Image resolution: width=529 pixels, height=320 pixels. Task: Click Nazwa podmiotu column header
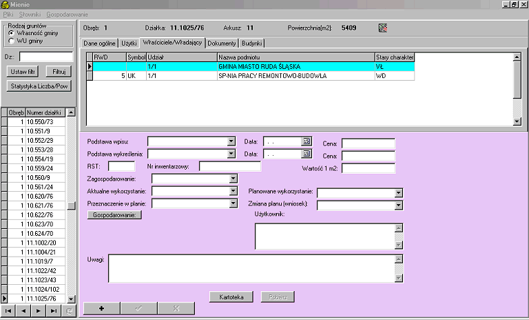[x=296, y=57]
